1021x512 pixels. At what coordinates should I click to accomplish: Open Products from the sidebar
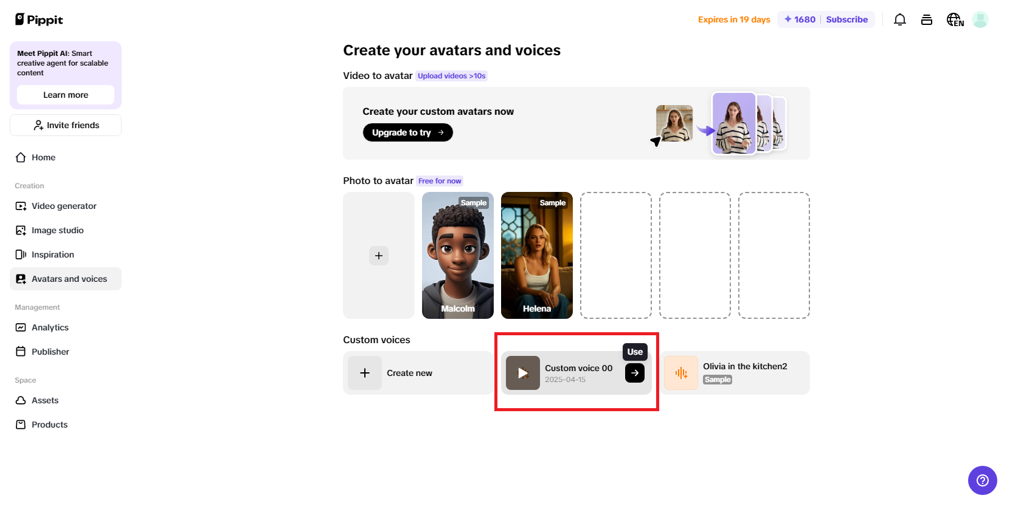click(x=66, y=425)
